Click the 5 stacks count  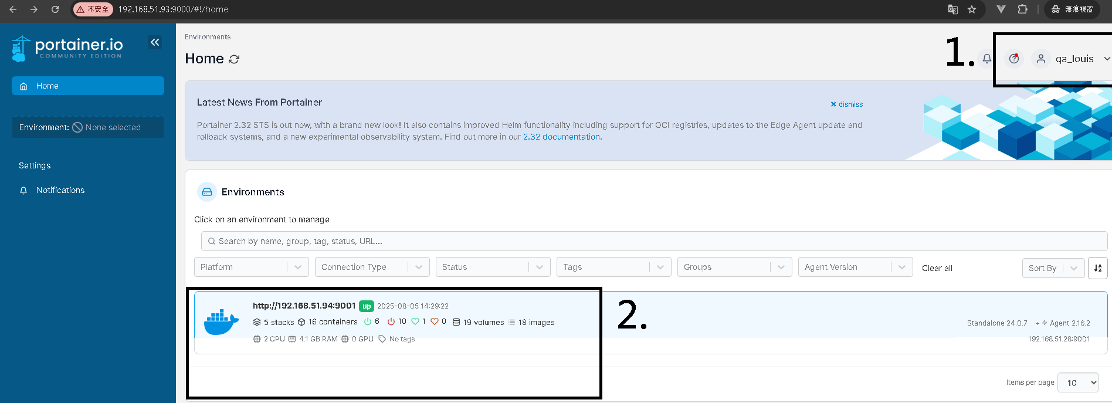click(x=274, y=322)
